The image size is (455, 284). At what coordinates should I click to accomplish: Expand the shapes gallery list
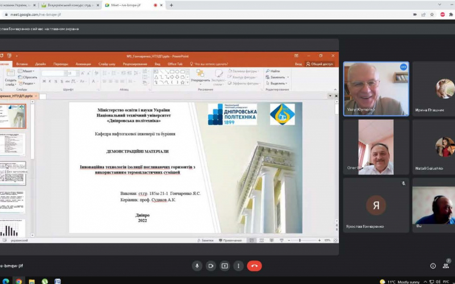pos(188,83)
